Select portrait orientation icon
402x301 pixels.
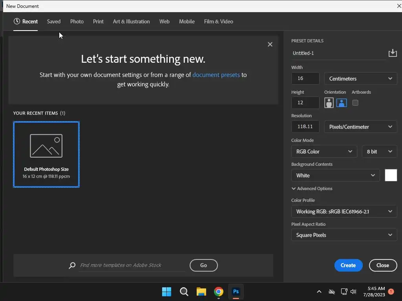click(329, 103)
